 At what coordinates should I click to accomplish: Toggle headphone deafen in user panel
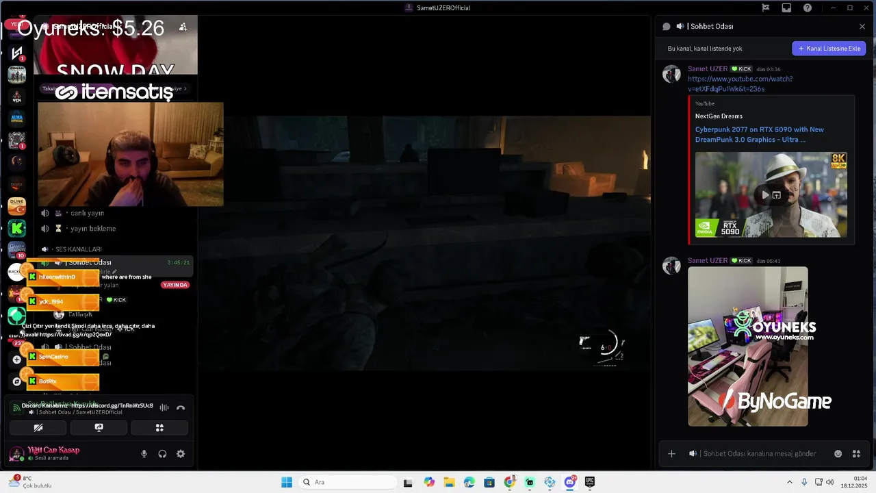coord(162,453)
